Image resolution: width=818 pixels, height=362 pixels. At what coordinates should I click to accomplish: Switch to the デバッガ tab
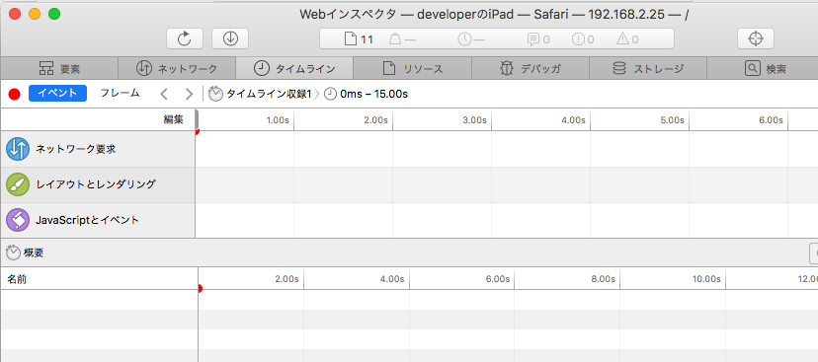pos(531,68)
